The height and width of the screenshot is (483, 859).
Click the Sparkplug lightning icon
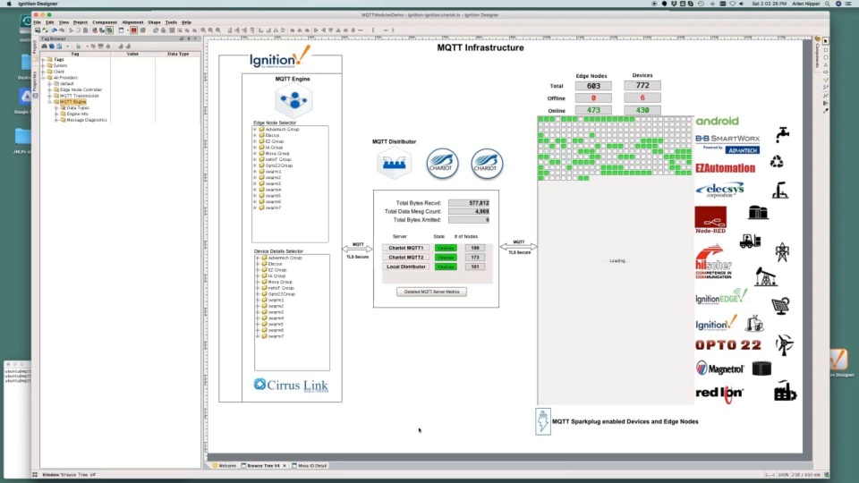(542, 421)
